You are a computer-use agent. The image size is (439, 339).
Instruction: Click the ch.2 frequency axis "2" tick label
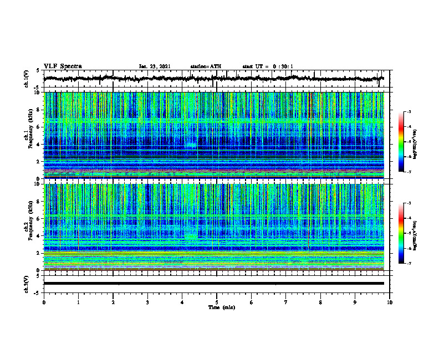tap(39, 253)
